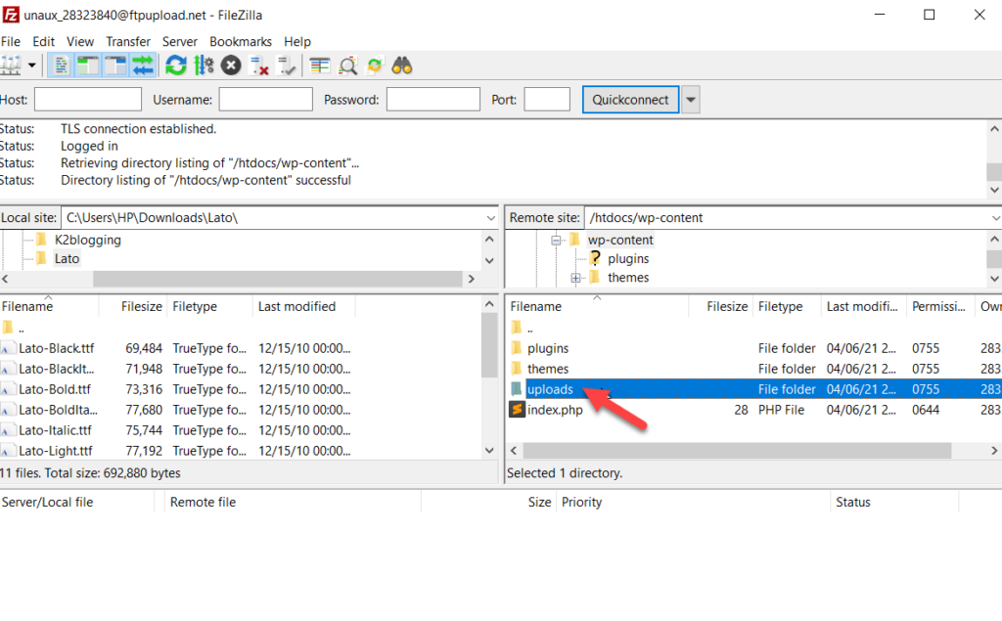1002x621 pixels.
Task: Toggle local directory tree display
Action: [x=88, y=66]
